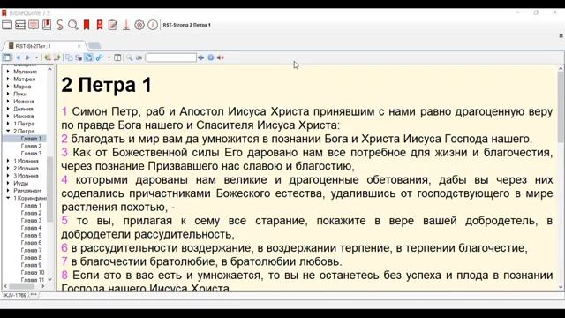This screenshot has width=565, height=318.
Task: Toggle navigation panel icon in tab toolbar
Action: [x=7, y=57]
